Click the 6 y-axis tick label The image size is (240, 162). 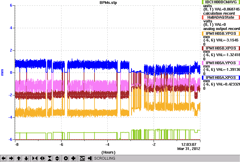tap(11, 5)
